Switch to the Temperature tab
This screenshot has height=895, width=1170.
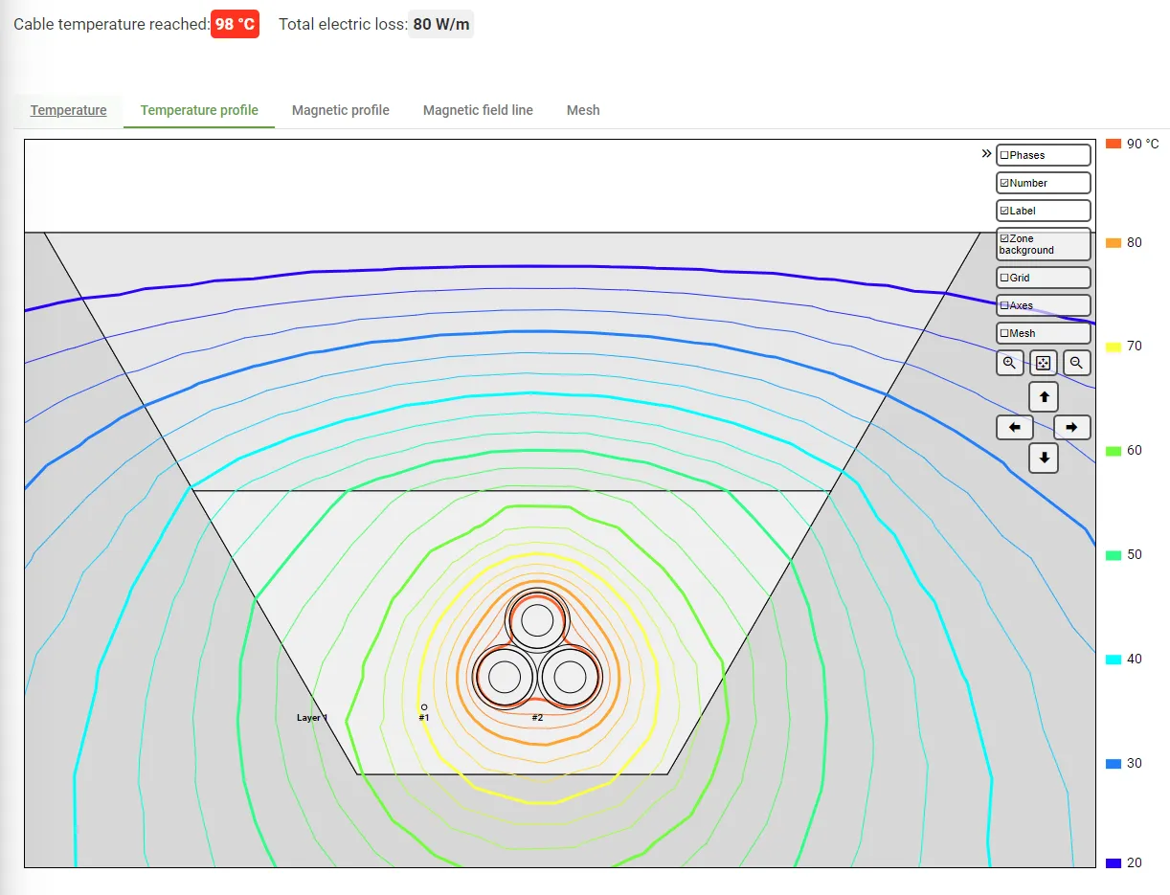pos(68,110)
